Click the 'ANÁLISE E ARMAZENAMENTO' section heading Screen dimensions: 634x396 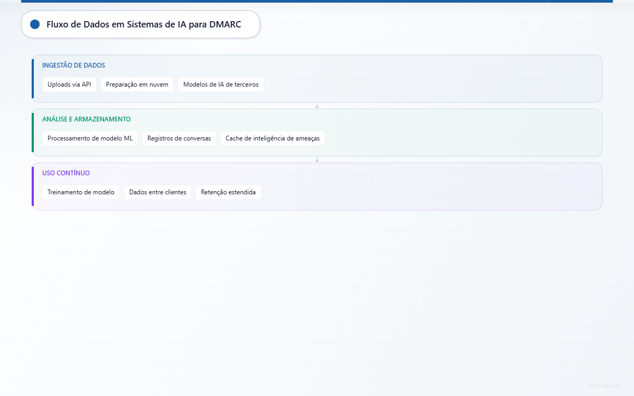[86, 119]
